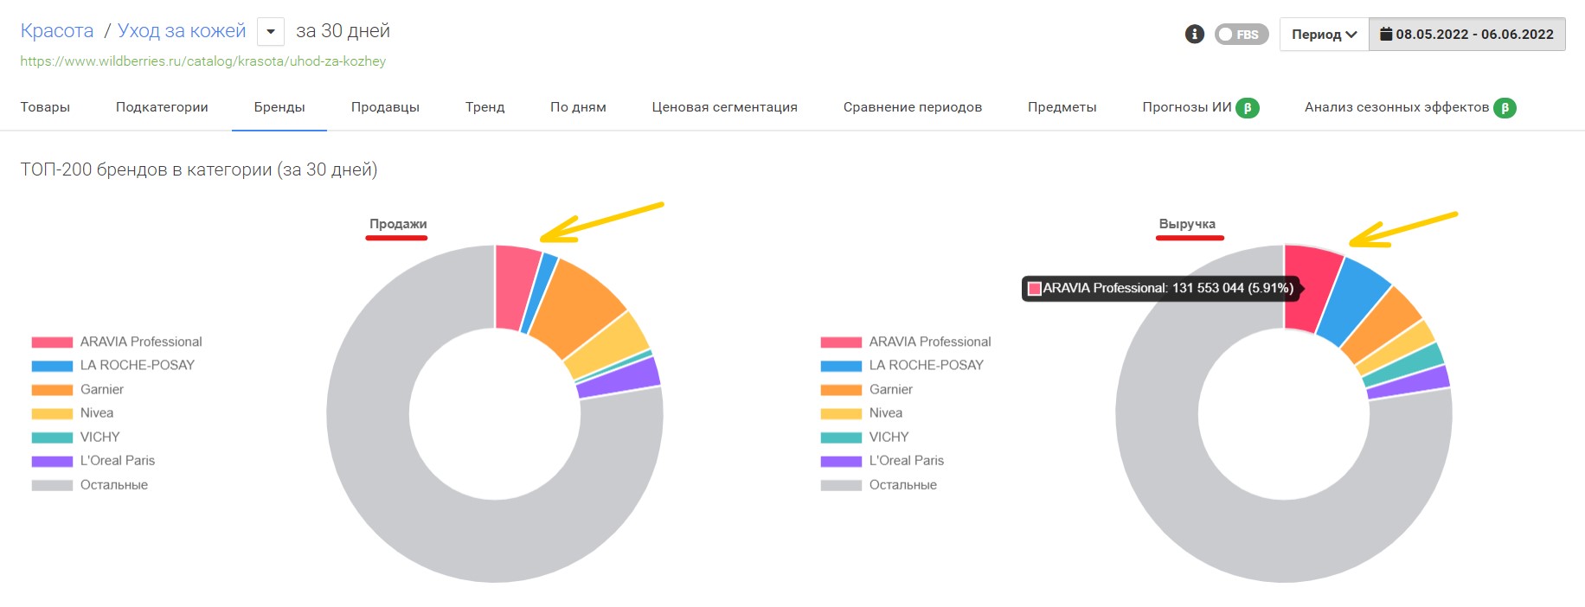Image resolution: width=1585 pixels, height=607 pixels.
Task: Open date range picker 08.05.2022 - 06.06.2022
Action: (x=1474, y=35)
